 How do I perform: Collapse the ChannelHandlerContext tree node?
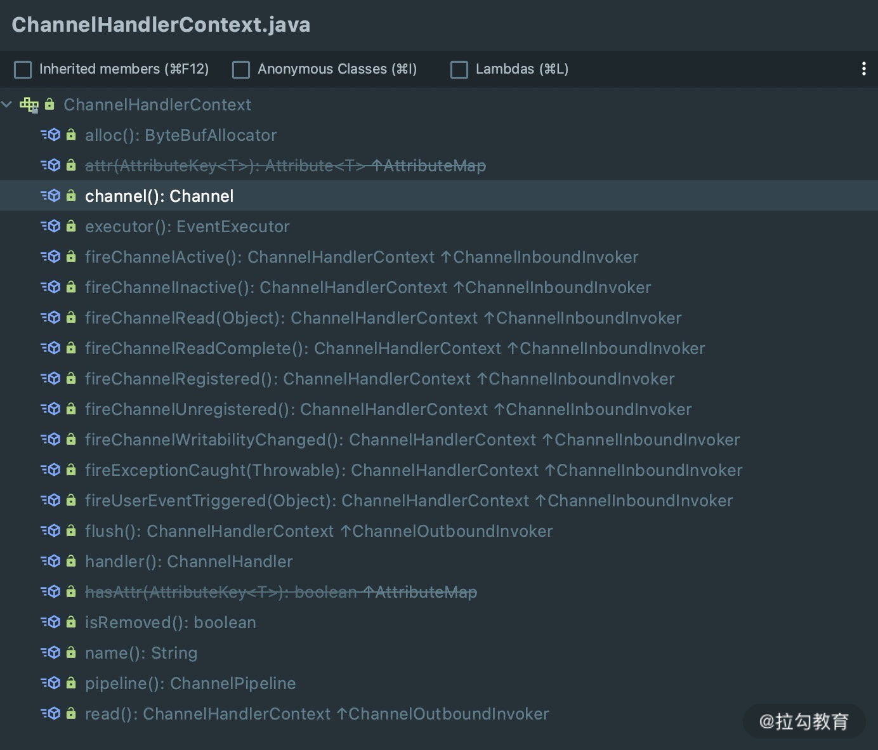click(7, 105)
